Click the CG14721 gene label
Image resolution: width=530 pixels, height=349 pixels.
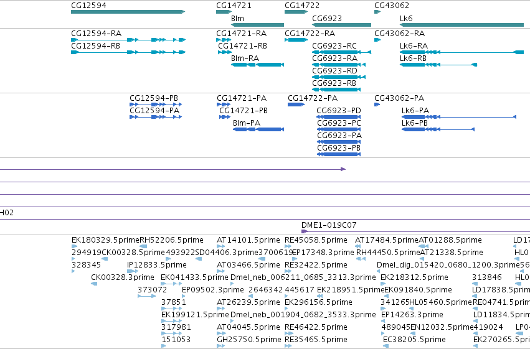pos(234,6)
